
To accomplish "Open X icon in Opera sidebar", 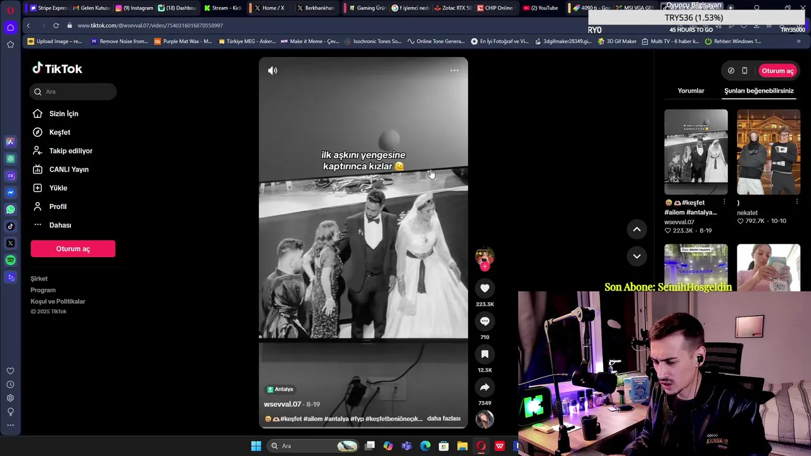I will coord(10,243).
